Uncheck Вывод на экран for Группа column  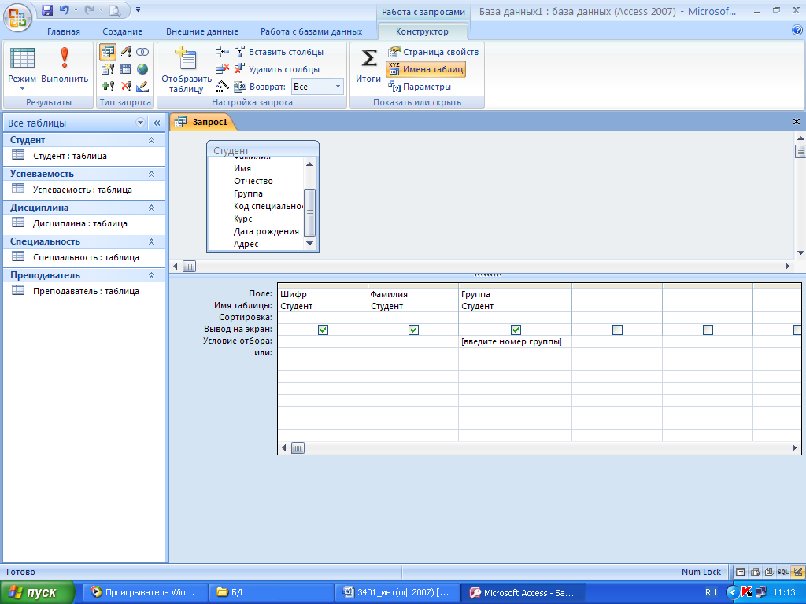pos(516,330)
